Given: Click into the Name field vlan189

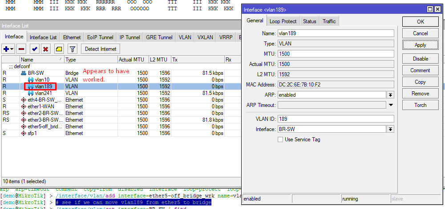Looking at the screenshot, I should 336,33.
